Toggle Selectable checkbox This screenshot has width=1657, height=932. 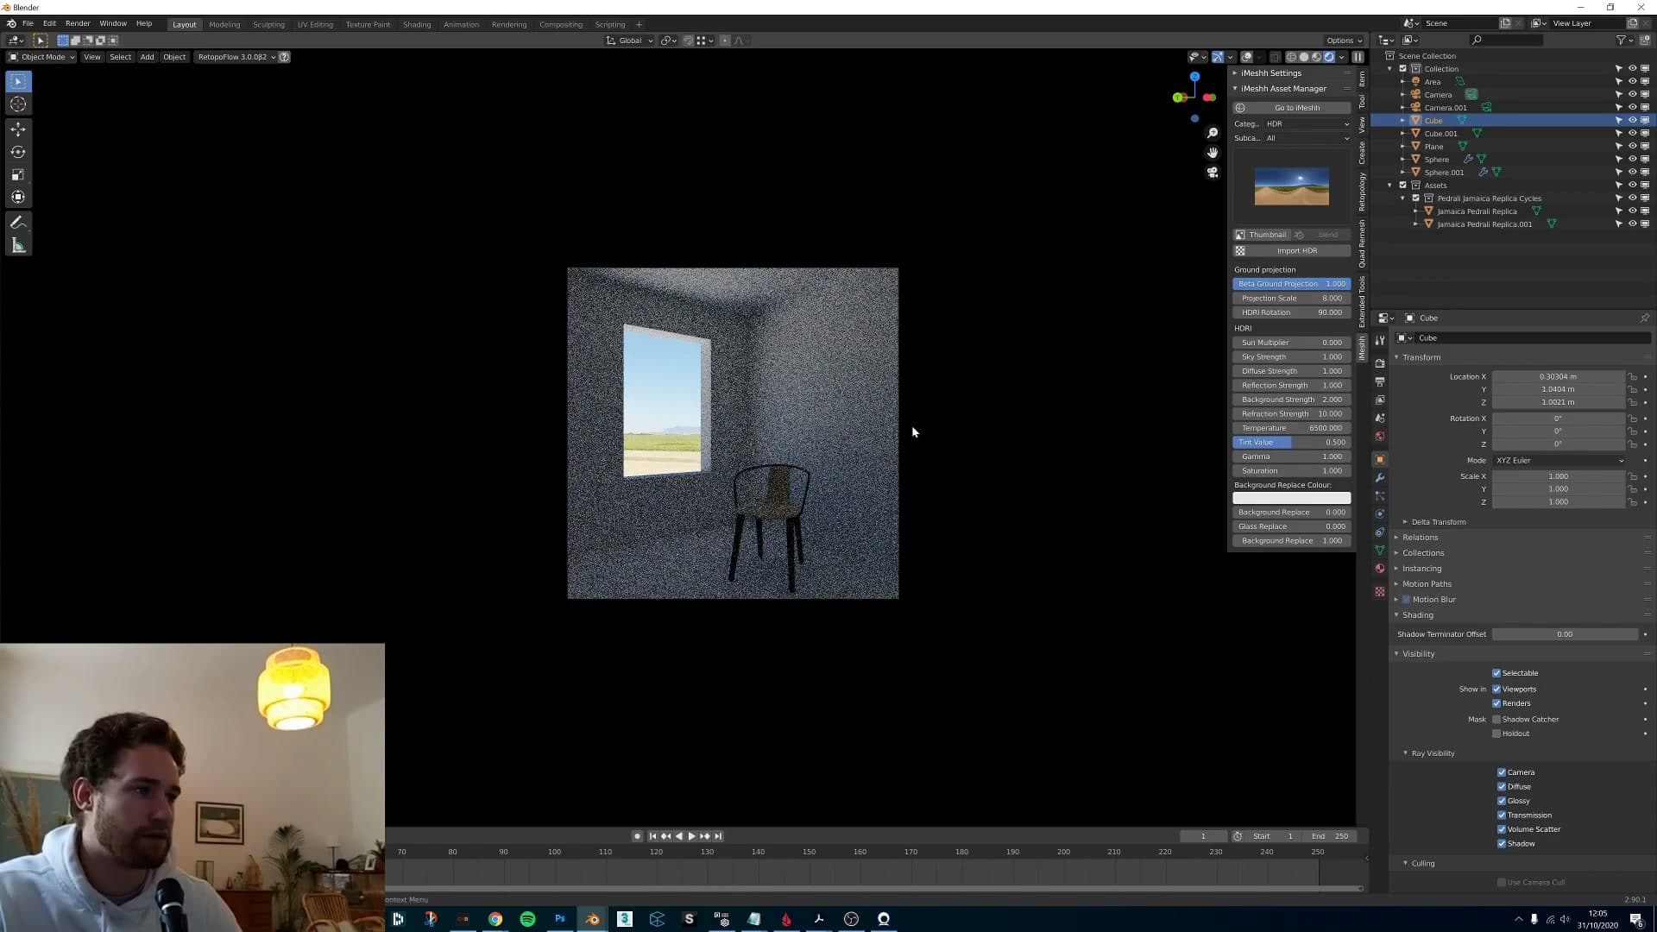pos(1496,673)
